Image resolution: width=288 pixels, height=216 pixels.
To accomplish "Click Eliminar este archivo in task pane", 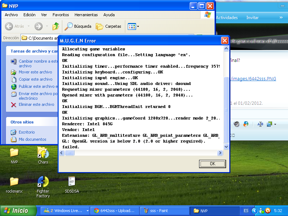I will coord(36,104).
